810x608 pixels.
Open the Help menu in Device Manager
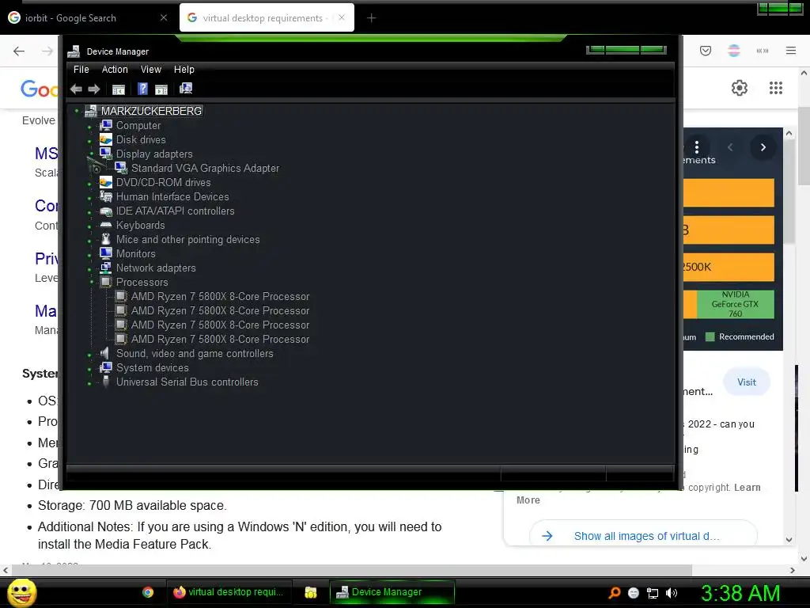pos(184,70)
